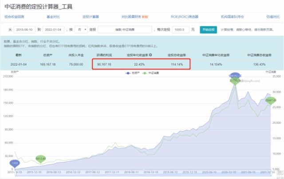Click the green 6613.49 low point marker
The height and width of the screenshot is (179, 284).
(x=40, y=159)
